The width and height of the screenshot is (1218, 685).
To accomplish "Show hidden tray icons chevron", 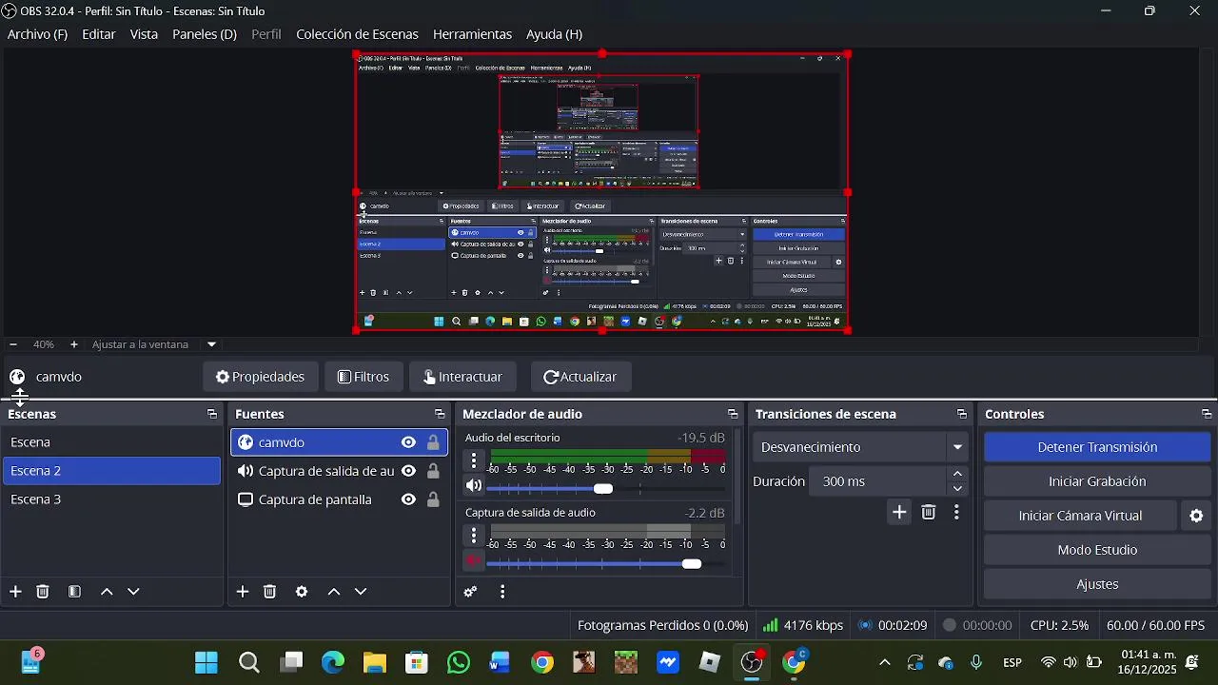I will tap(885, 663).
